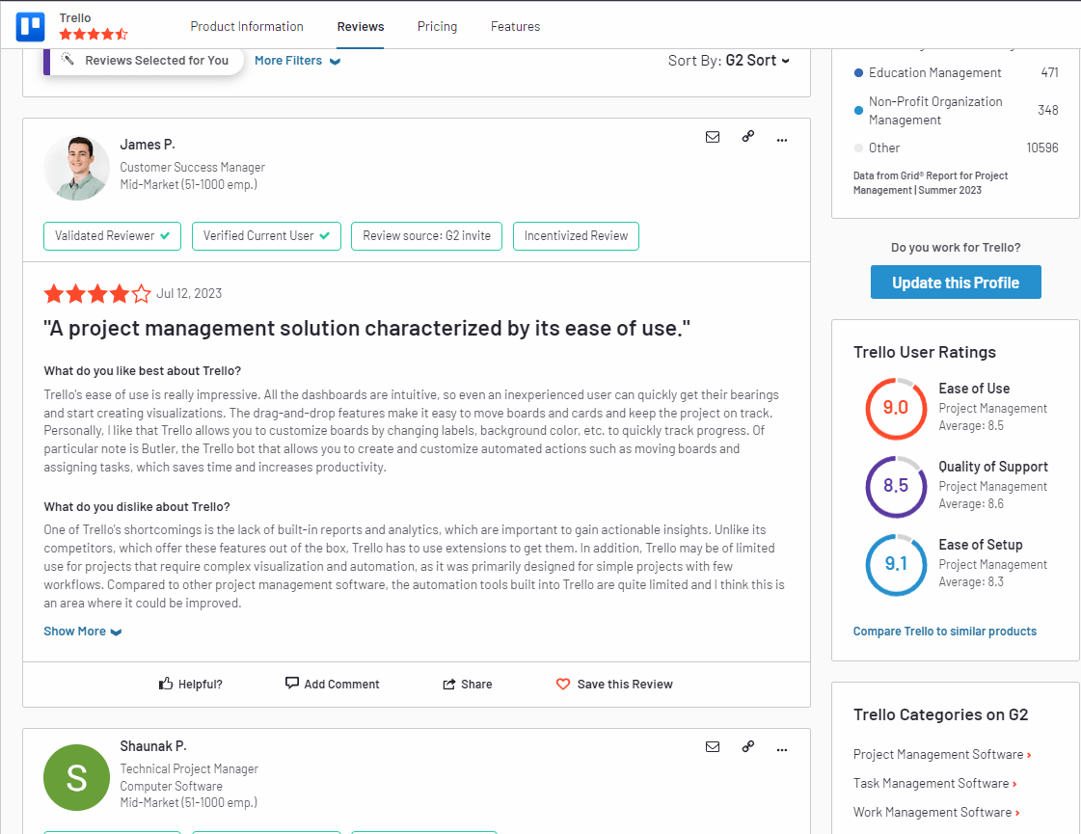Image resolution: width=1081 pixels, height=834 pixels.
Task: Click the four-star rating on James P. review
Action: (x=97, y=294)
